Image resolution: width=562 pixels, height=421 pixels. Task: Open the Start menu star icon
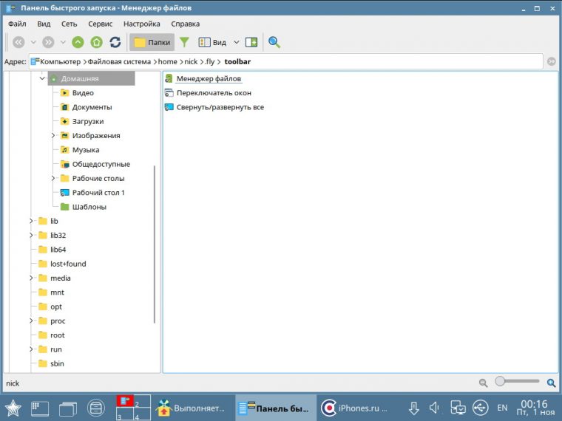tap(13, 407)
